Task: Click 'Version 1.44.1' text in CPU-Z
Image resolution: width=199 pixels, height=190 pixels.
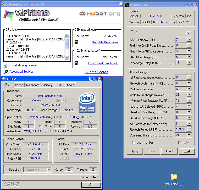Action: pyautogui.click(x=89, y=177)
